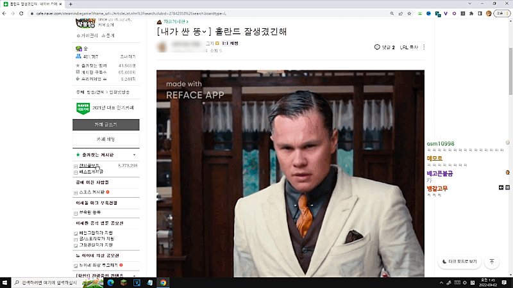Open the 베스트게시글 board
The width and height of the screenshot is (513, 288).
pos(91,172)
